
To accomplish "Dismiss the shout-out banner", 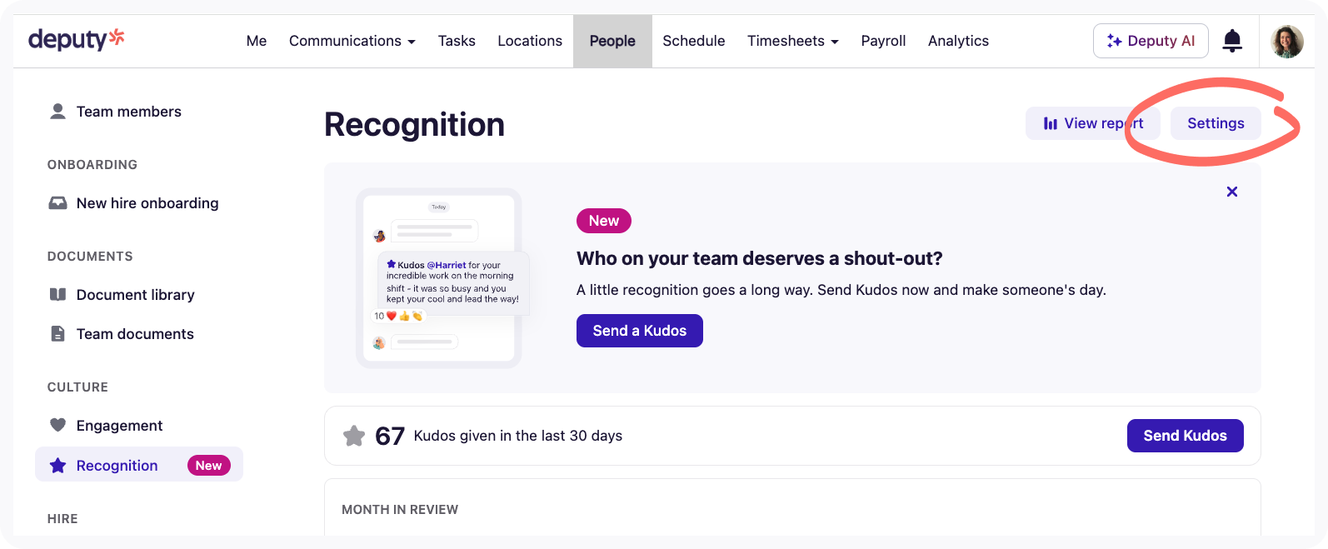I will pos(1232,192).
